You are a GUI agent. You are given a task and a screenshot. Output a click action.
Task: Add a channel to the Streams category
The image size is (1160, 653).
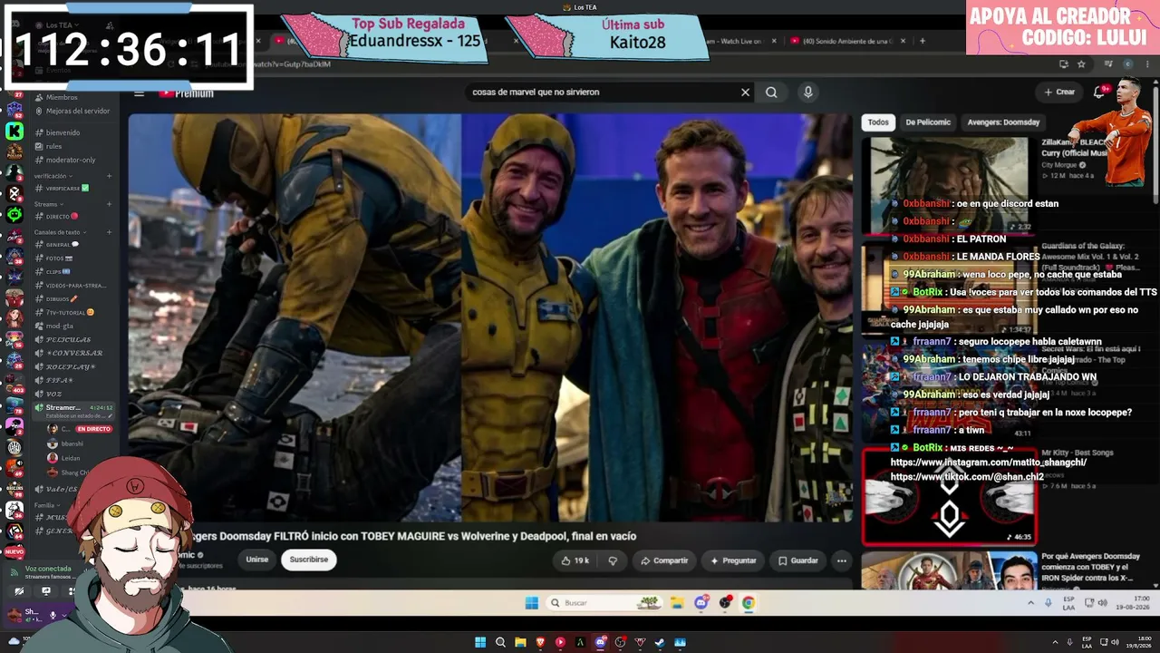click(109, 204)
